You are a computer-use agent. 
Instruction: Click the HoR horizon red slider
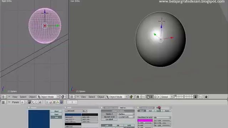tap(73, 117)
